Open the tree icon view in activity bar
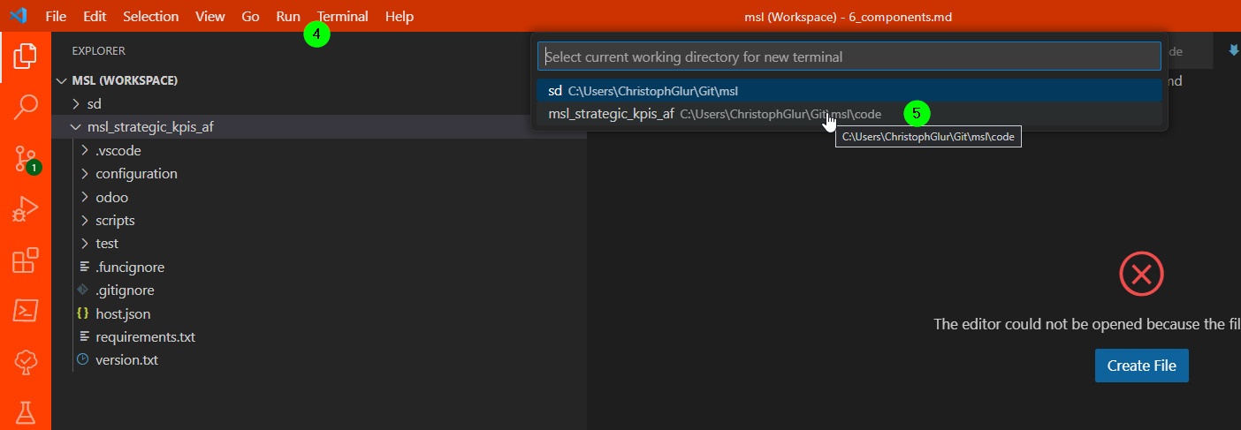The image size is (1241, 430). pyautogui.click(x=26, y=362)
